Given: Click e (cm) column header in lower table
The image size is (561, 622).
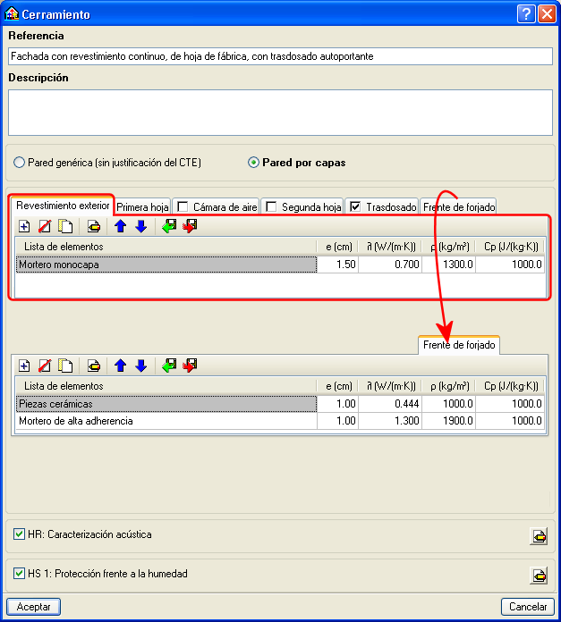Looking at the screenshot, I should coord(338,386).
